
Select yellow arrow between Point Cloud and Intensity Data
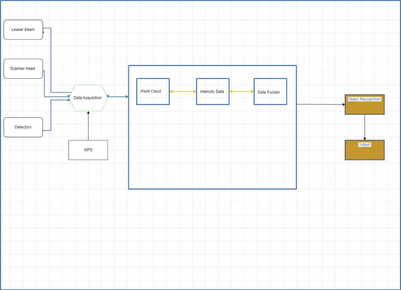pyautogui.click(x=183, y=91)
